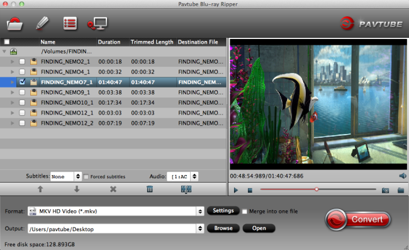Start conversion with Convert button
This screenshot has width=409, height=250.
pos(358,220)
